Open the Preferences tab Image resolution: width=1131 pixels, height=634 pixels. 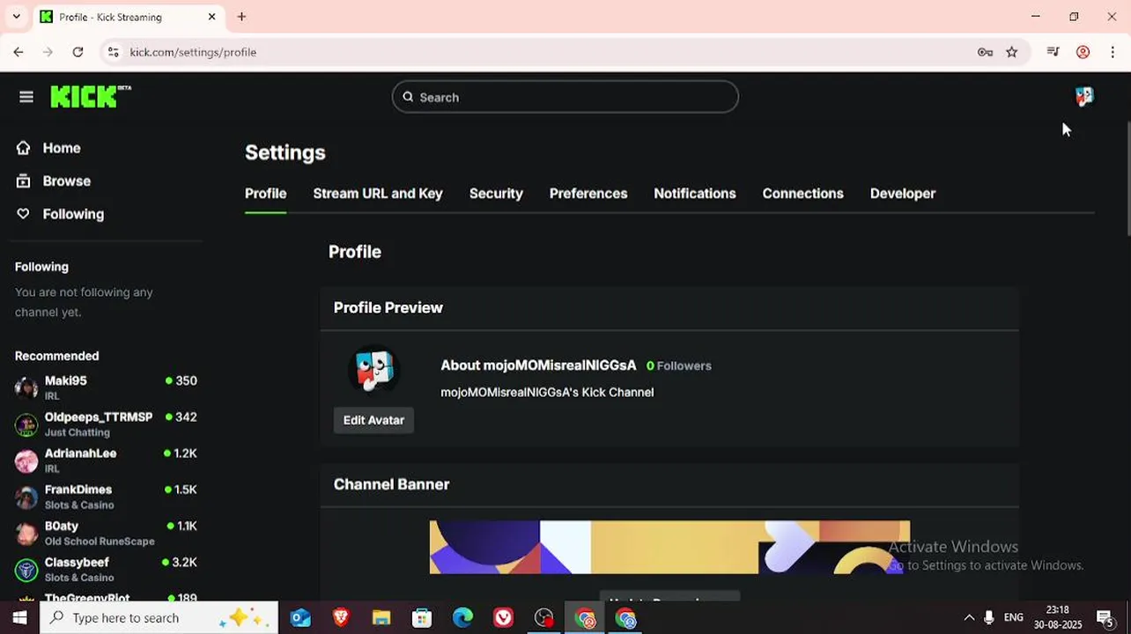pos(588,194)
